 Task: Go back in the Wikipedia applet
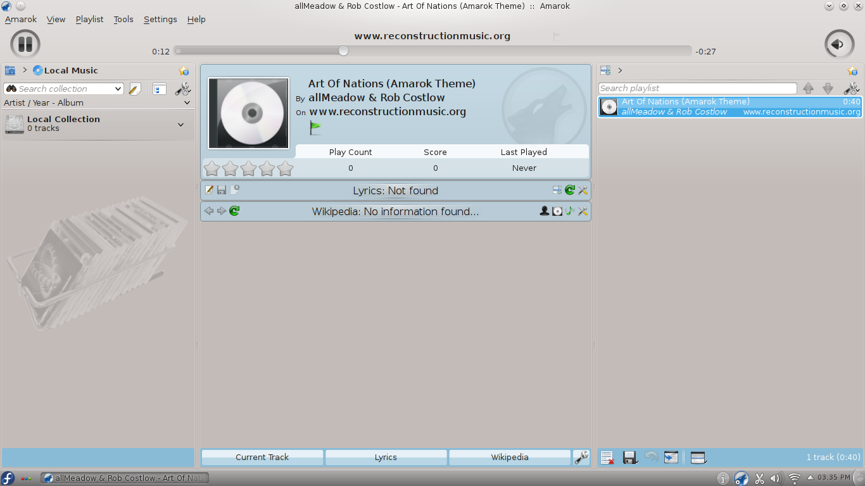coord(209,211)
